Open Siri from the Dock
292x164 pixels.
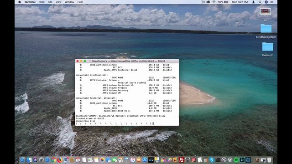(x=35, y=160)
